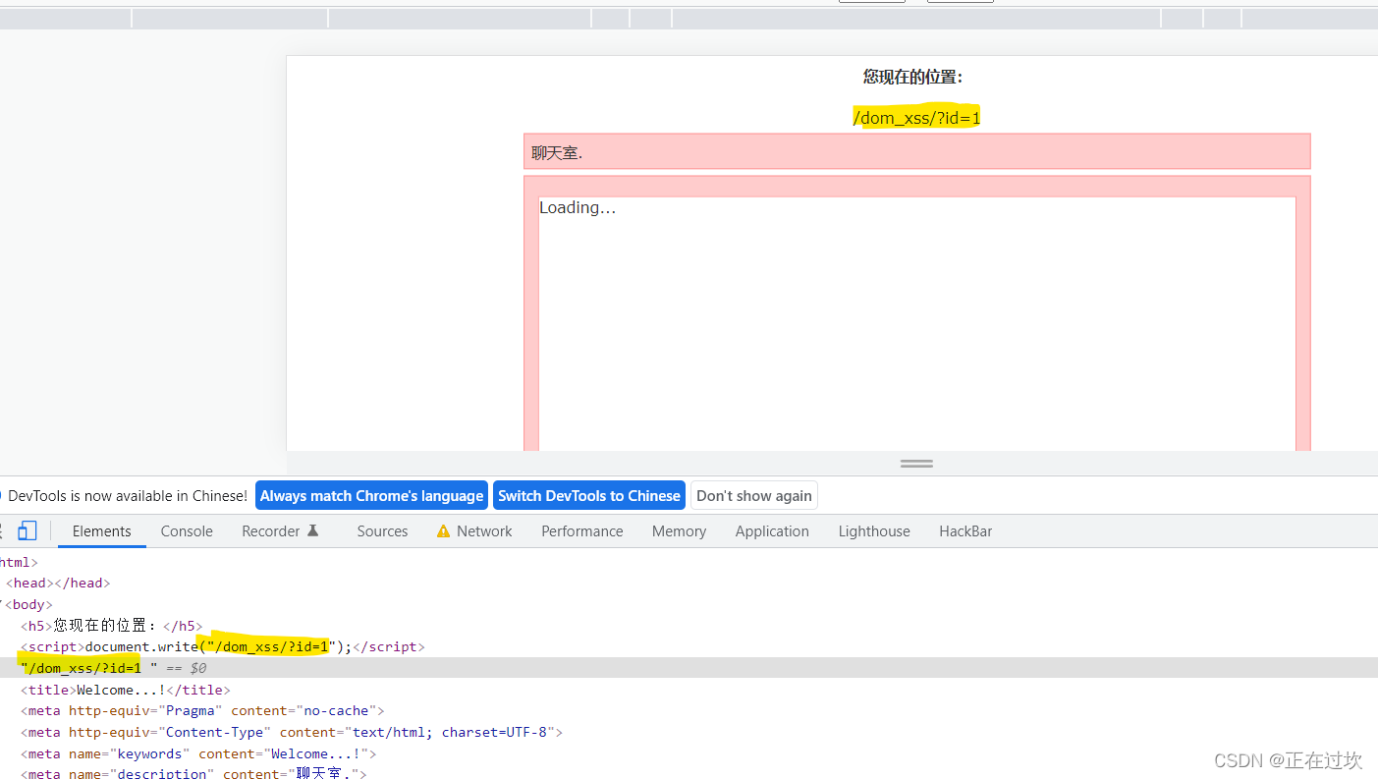
Task: Toggle the device toolbar icon in DevTools
Action: pos(28,530)
